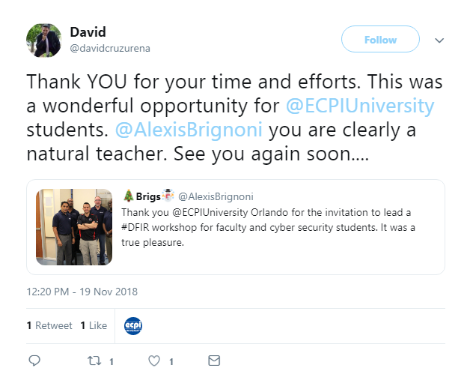The height and width of the screenshot is (389, 473).
Task: Open the quoted tweet group photo thumbnail
Action: [x=74, y=227]
